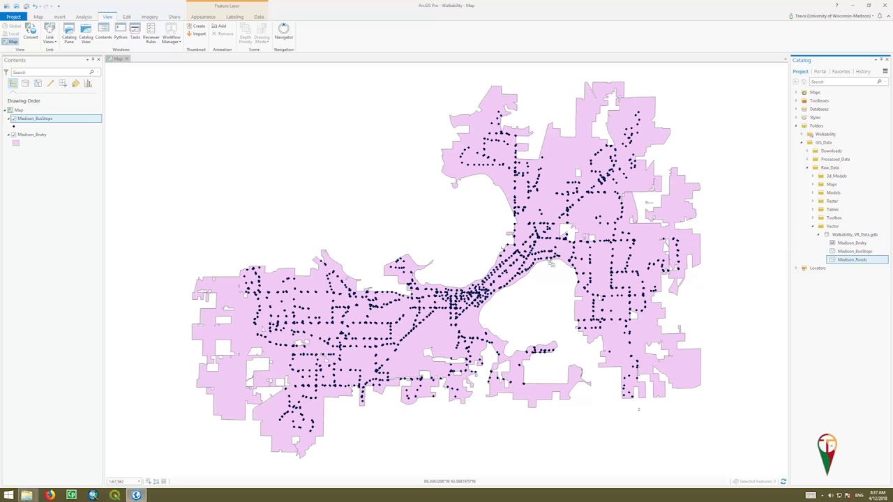Image resolution: width=893 pixels, height=502 pixels.
Task: Switch to the Portal tab in Catalog
Action: point(820,71)
